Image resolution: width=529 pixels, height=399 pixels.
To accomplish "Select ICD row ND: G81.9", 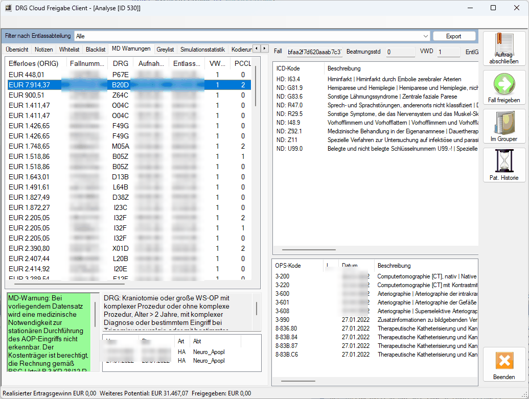I will [376, 88].
